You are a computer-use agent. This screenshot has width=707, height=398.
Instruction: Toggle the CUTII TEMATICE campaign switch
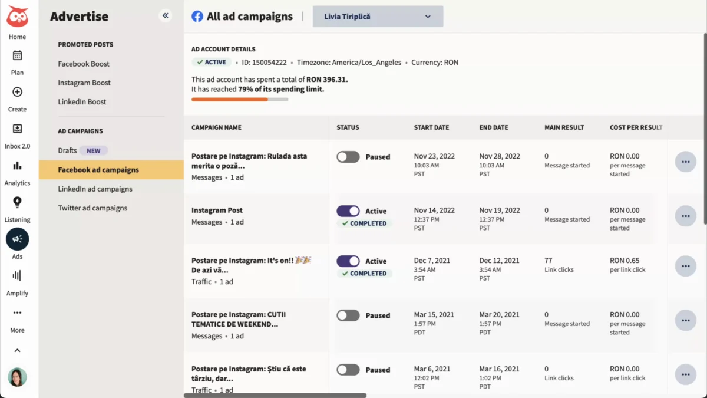[x=348, y=315]
